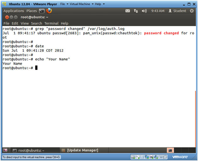
Task: Click the printer device icon
Action: (151, 157)
